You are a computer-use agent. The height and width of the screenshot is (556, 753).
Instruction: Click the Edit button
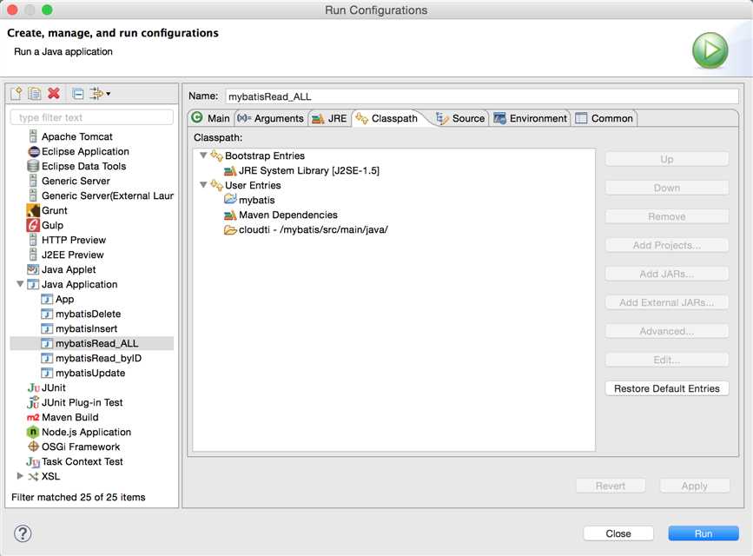666,360
